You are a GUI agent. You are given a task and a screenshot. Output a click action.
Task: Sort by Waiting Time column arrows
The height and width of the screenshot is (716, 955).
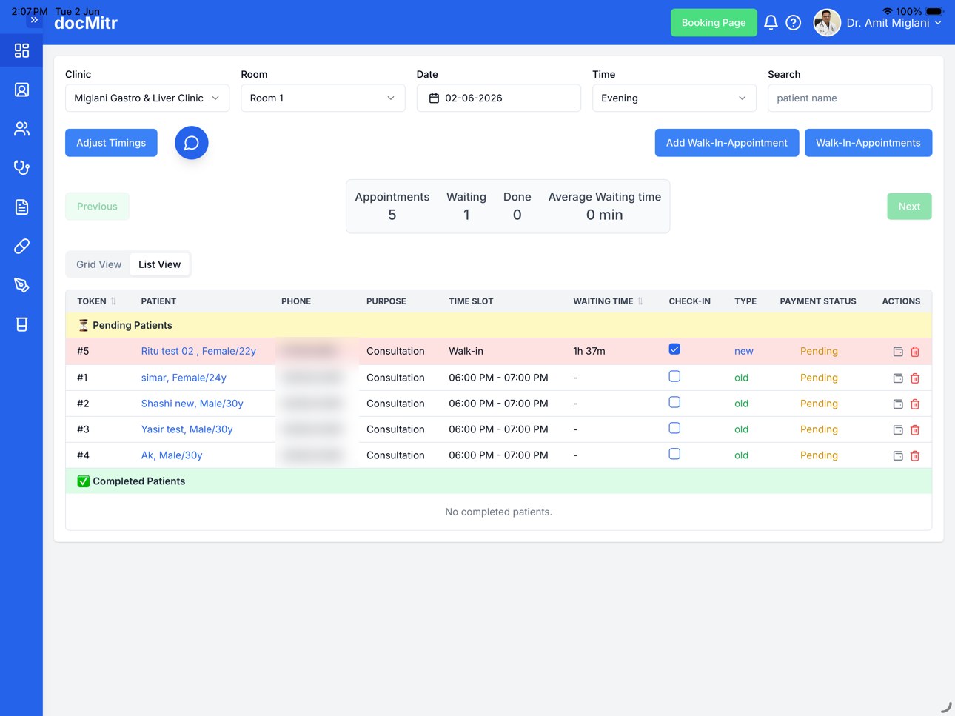tap(640, 301)
